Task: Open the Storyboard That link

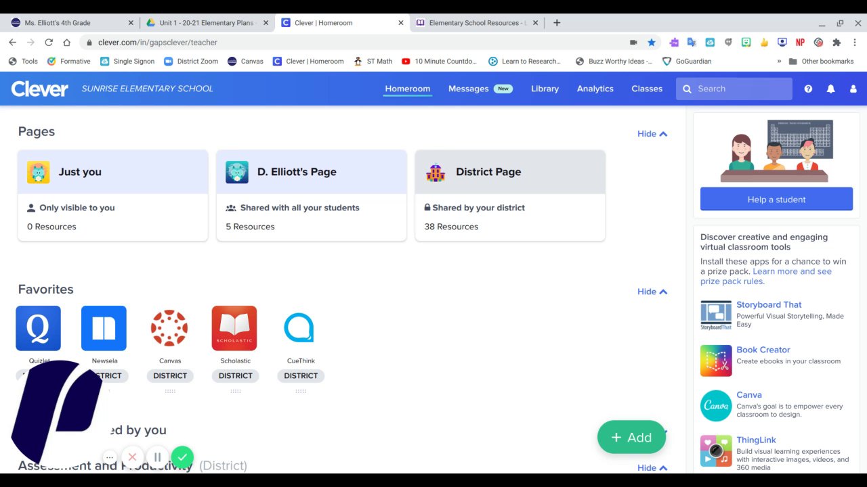Action: pos(769,304)
